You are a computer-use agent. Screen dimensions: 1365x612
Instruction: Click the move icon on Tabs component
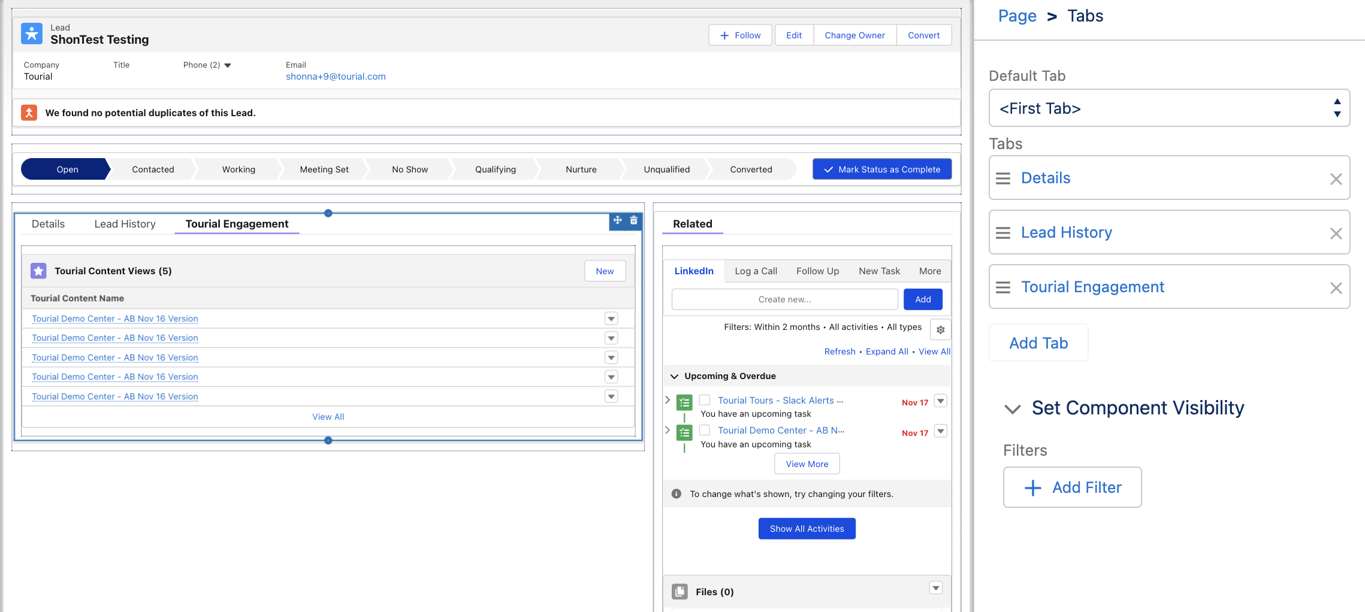click(x=617, y=220)
